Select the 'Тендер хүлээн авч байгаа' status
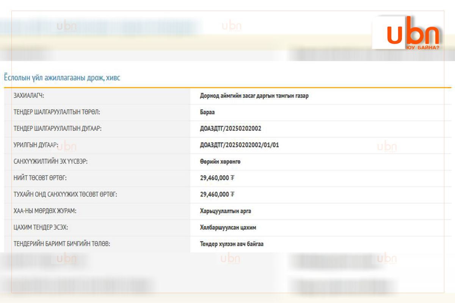Viewport: 455px width, 303px height. coord(232,244)
